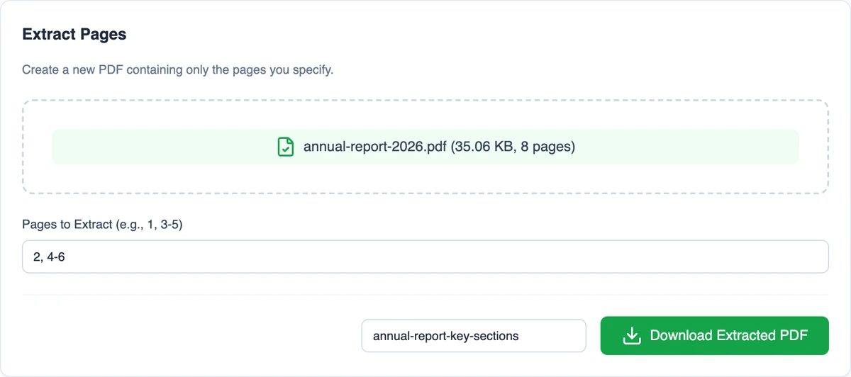Click the download arrow icon
Viewport: 851px width, 377px height.
point(631,336)
